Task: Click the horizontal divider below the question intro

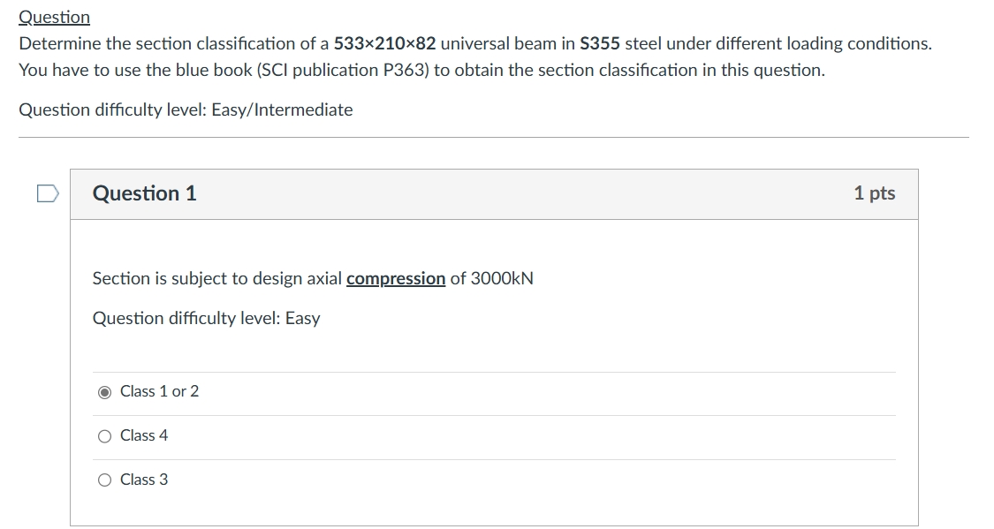Action: (497, 138)
